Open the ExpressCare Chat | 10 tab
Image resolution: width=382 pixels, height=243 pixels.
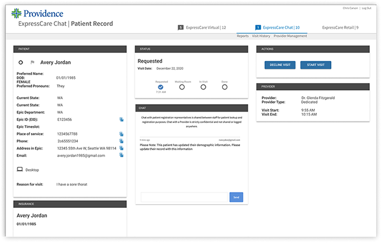(281, 28)
